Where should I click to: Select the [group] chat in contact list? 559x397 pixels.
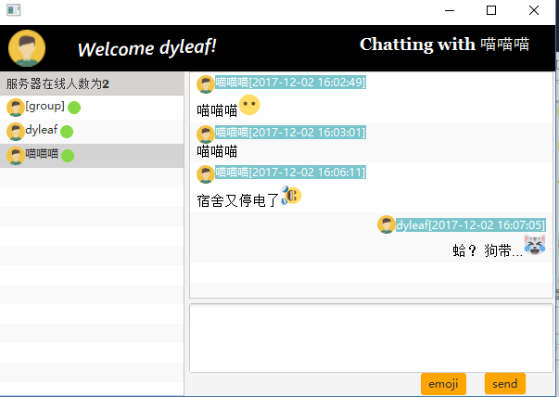point(92,108)
